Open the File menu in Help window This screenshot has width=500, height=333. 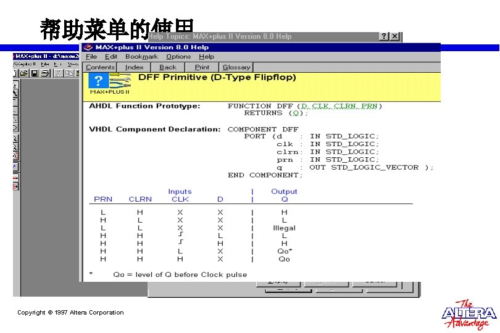tap(91, 57)
